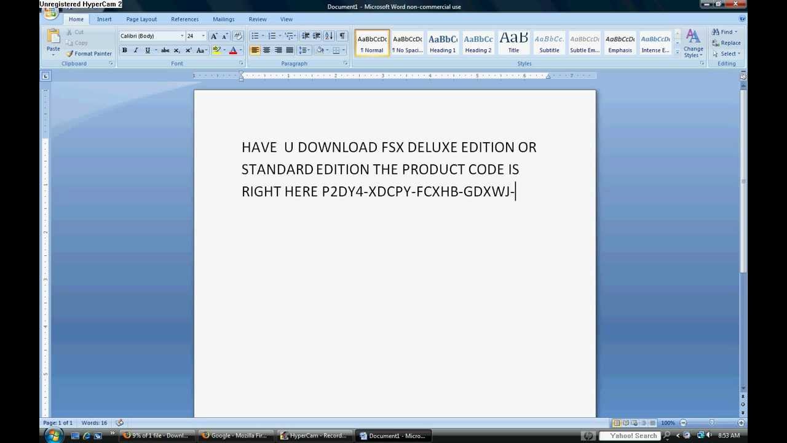This screenshot has height=443, width=787.
Task: Open the font size 24 dropdown
Action: 203,36
